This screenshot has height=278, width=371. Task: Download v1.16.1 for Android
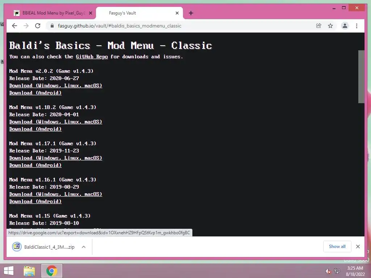(x=35, y=201)
